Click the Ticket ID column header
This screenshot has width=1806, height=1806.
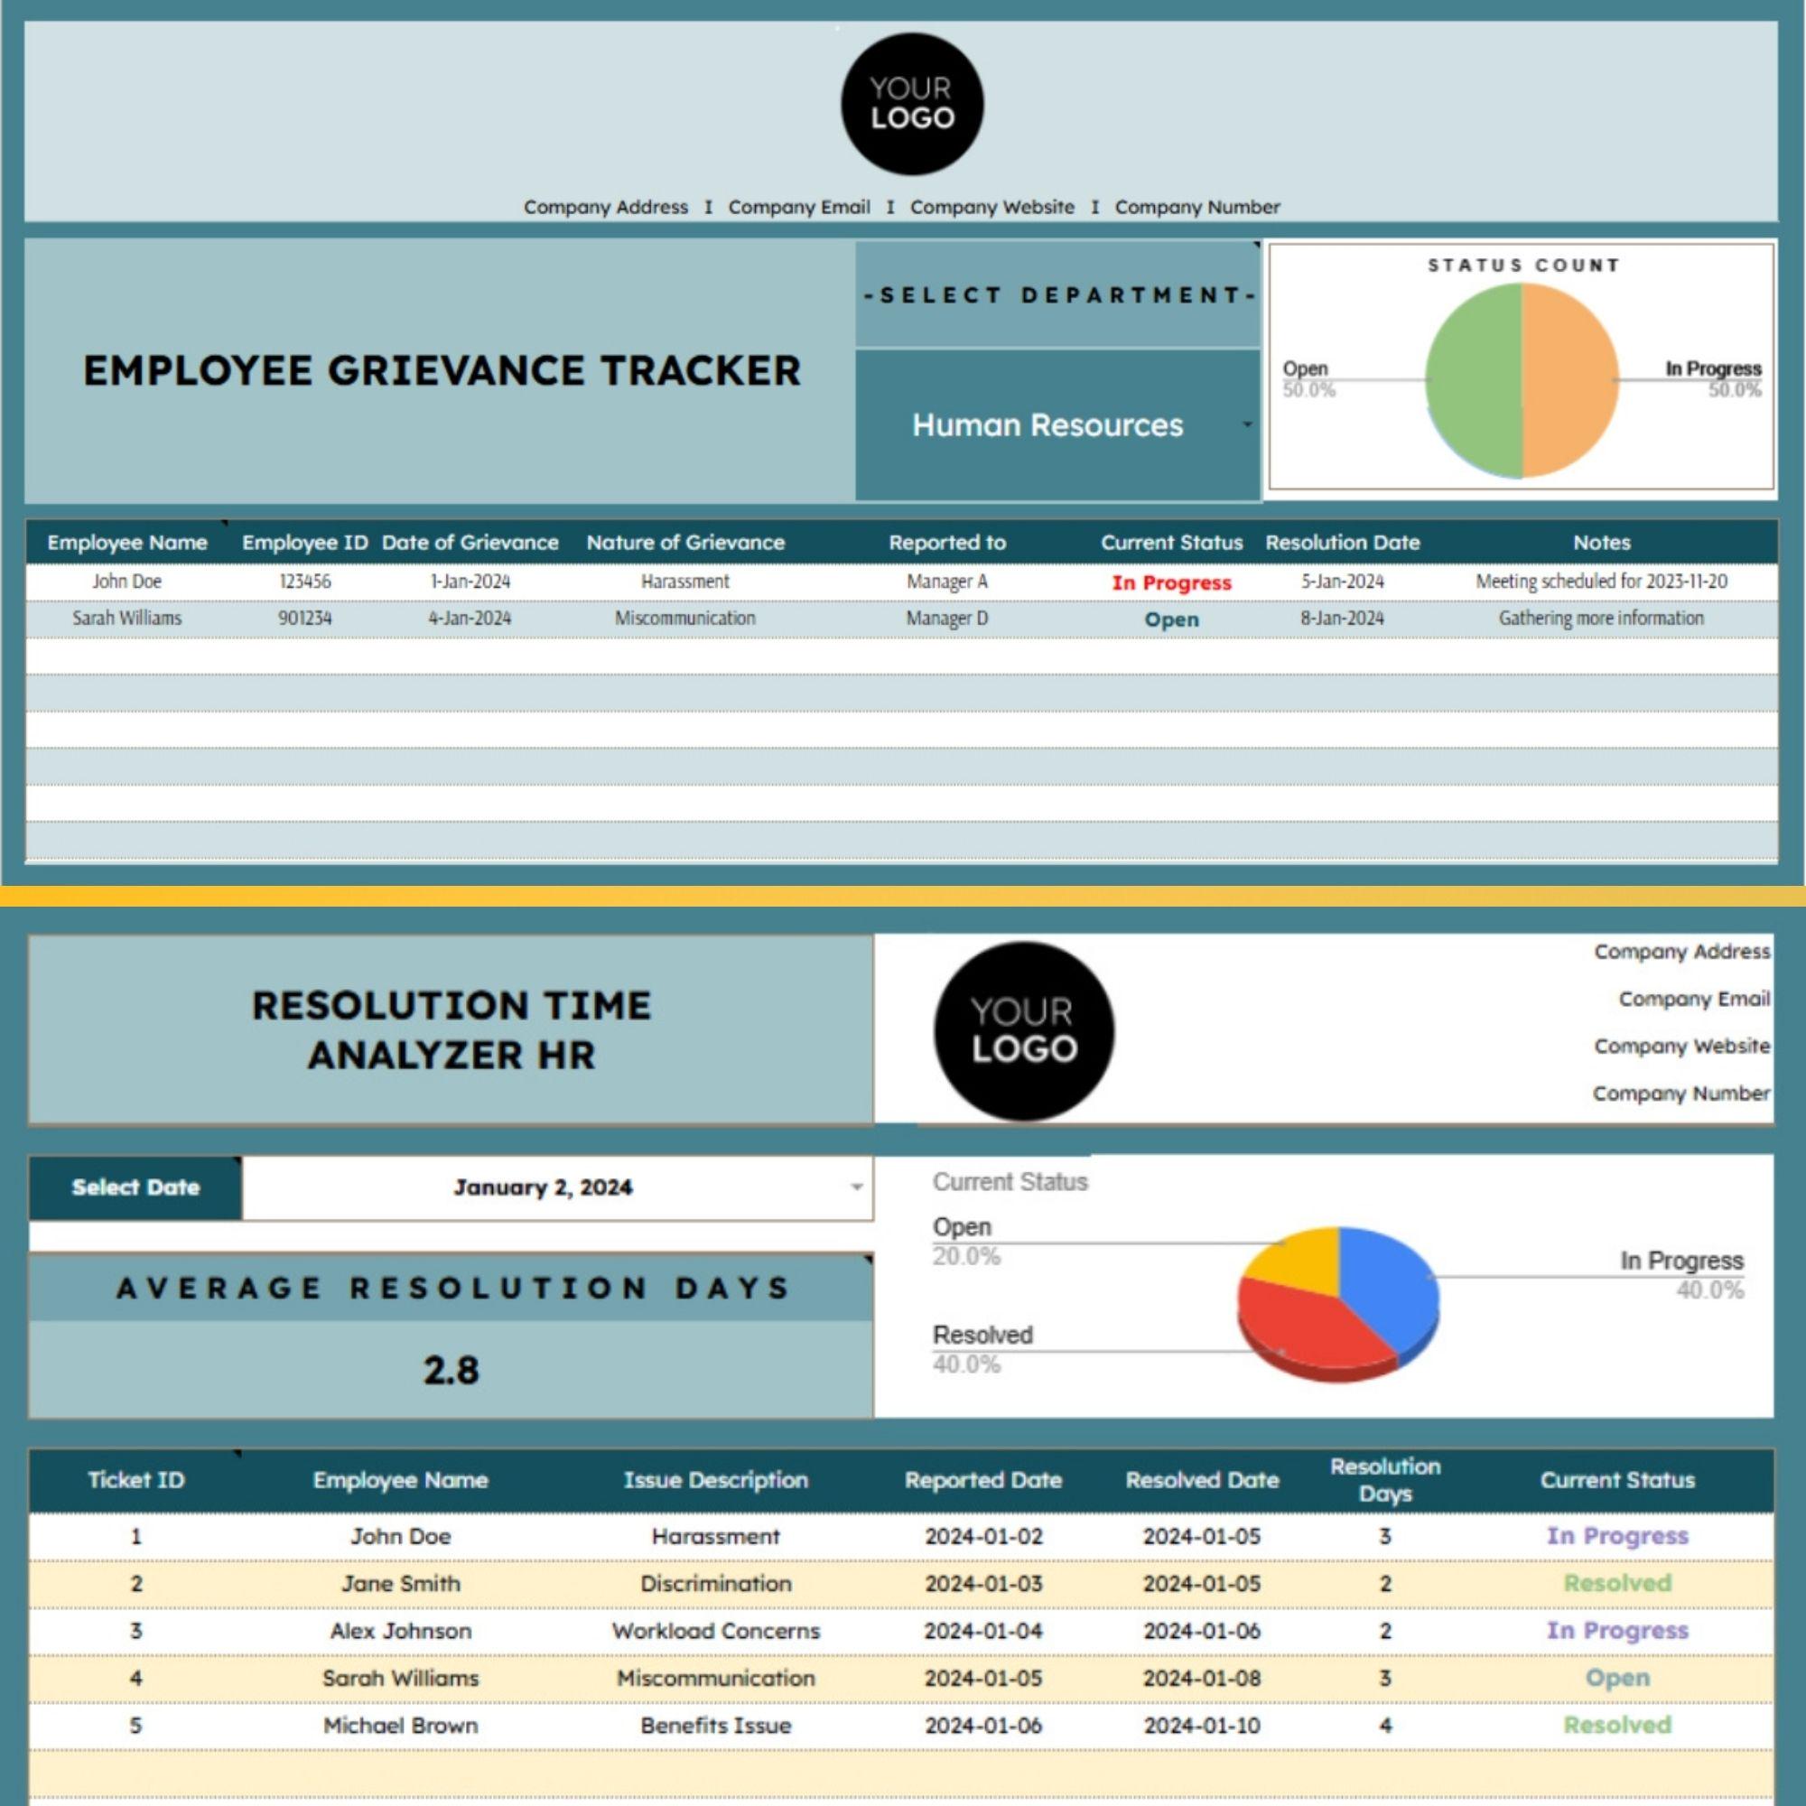136,1480
